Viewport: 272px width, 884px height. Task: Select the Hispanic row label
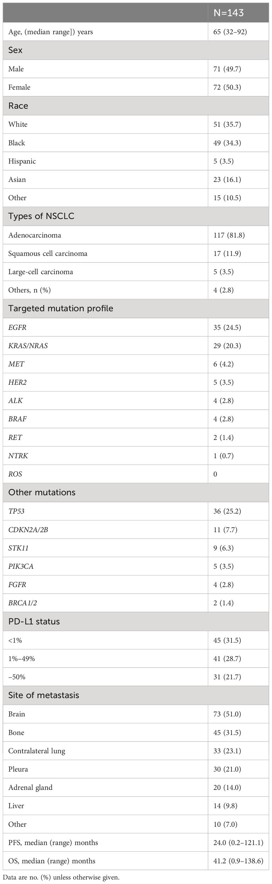tap(22, 161)
